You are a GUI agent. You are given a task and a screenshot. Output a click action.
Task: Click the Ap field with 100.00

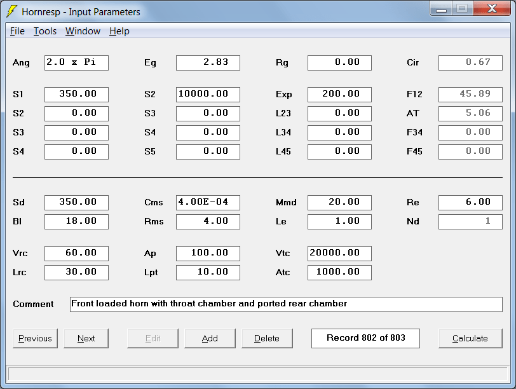(208, 254)
